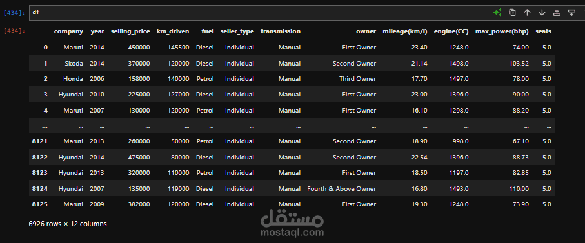Image resolution: width=585 pixels, height=243 pixels.
Task: Click the Honda company cell
Action: 73,79
